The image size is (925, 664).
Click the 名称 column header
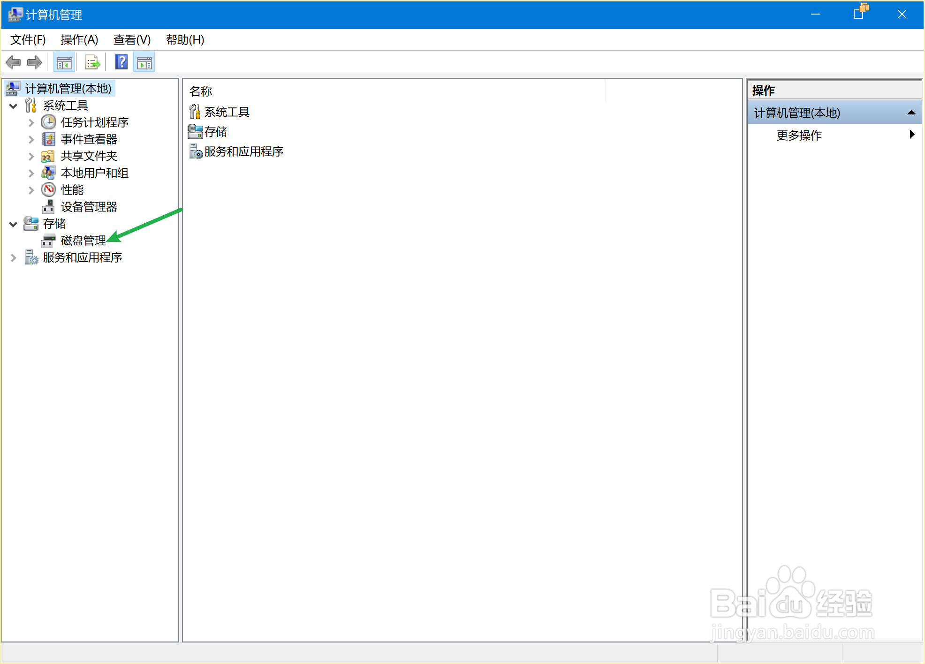pos(201,91)
